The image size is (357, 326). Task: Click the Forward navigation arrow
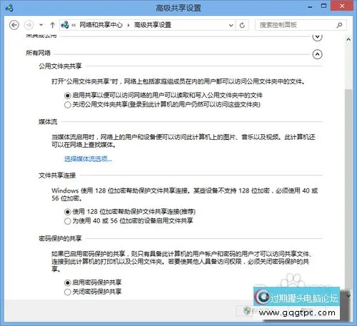click(x=29, y=25)
